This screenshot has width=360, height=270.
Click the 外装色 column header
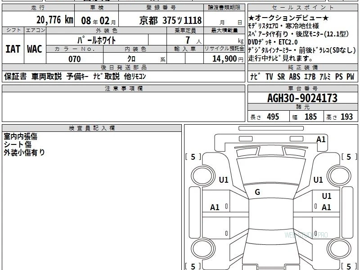pyautogui.click(x=107, y=30)
